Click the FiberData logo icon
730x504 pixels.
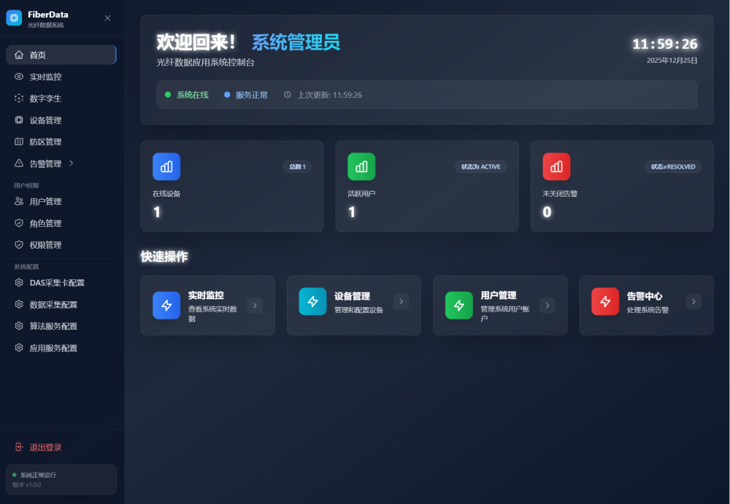point(14,18)
